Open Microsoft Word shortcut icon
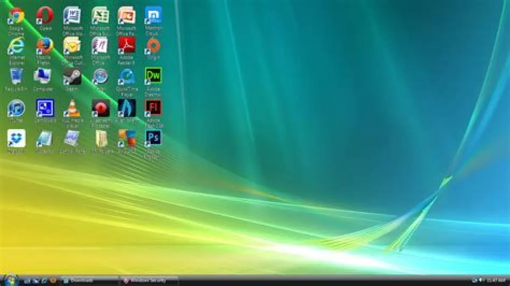This screenshot has width=510, height=286. [x=72, y=16]
